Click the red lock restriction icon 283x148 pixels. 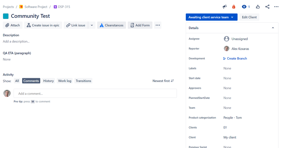point(234,7)
